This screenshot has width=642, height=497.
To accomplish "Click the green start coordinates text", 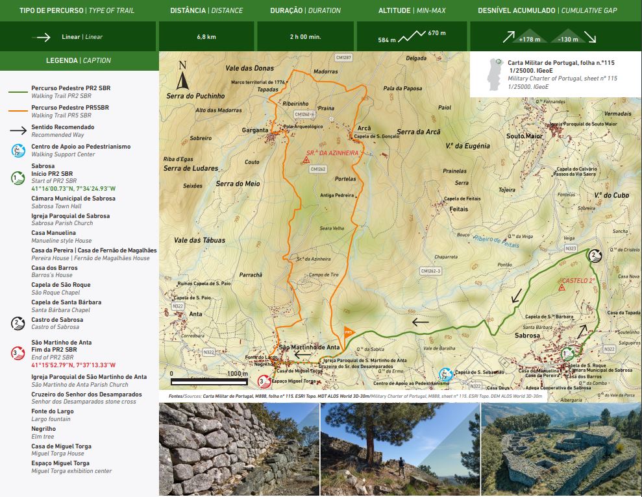I will coord(73,189).
